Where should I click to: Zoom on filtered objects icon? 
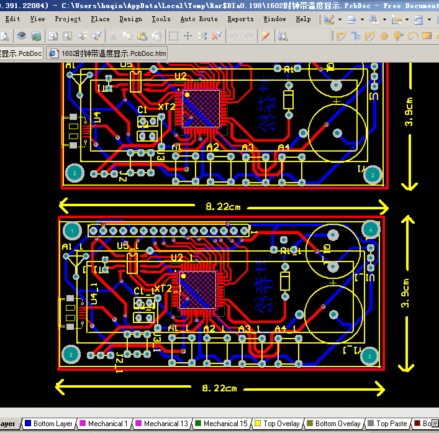(96, 36)
